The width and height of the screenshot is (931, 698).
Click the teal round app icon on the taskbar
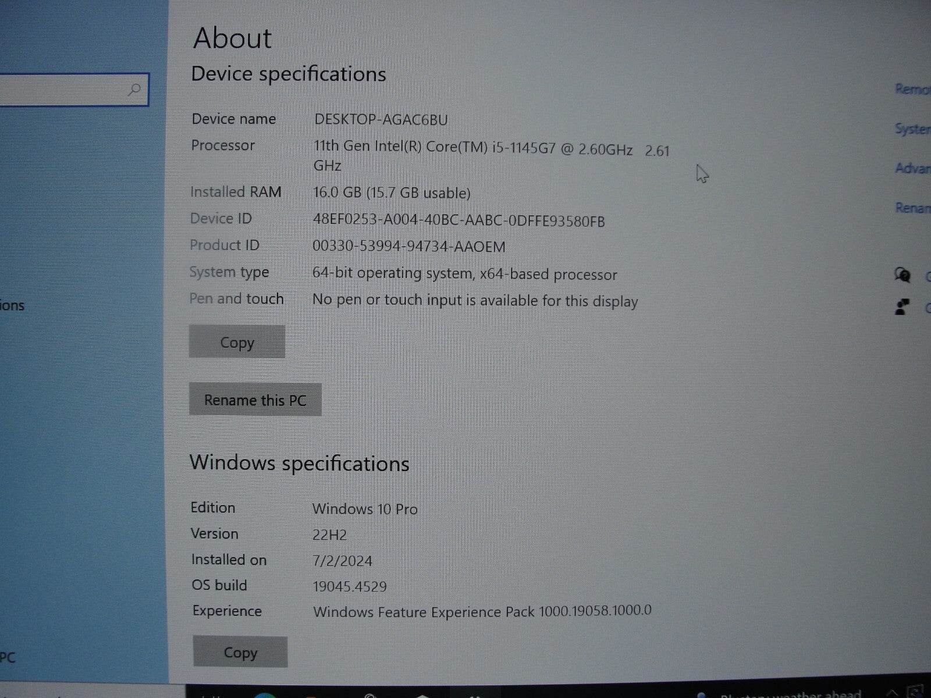click(x=265, y=696)
